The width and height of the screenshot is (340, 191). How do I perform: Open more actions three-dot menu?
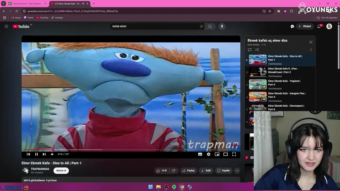(x=237, y=171)
